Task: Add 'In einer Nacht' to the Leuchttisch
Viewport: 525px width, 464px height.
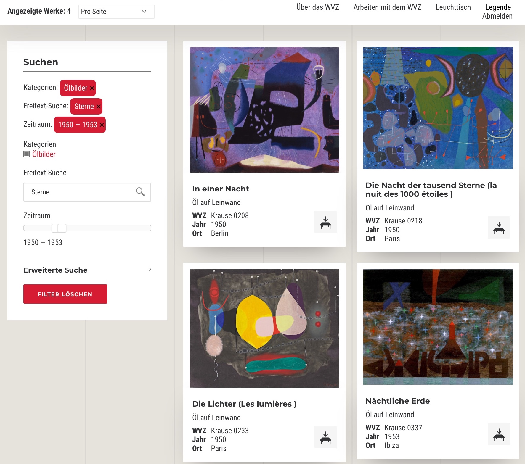Action: click(325, 222)
